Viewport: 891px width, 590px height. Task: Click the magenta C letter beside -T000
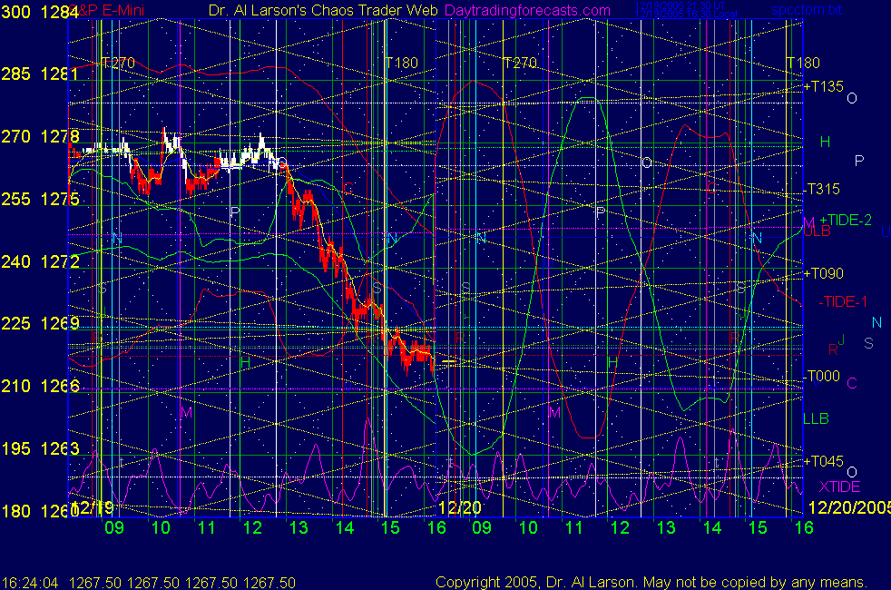852,384
